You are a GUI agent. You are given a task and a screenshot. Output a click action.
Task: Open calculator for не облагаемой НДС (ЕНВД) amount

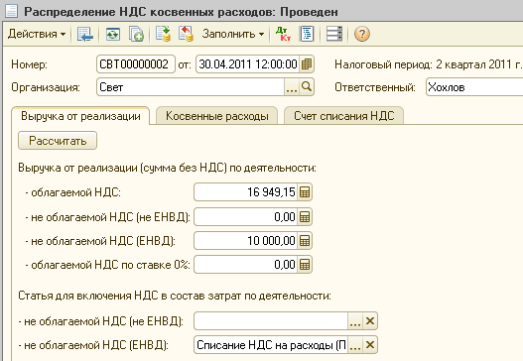pos(305,241)
